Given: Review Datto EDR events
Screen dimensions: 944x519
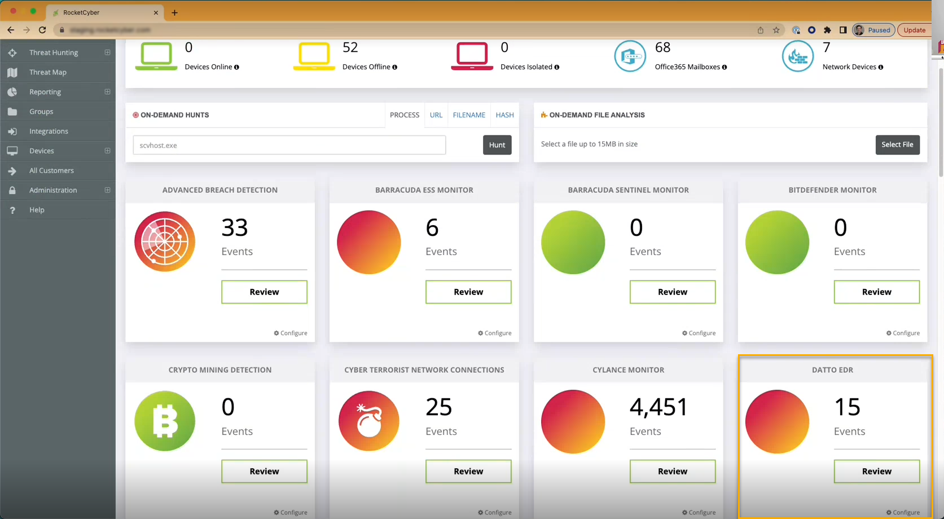Looking at the screenshot, I should [x=876, y=471].
